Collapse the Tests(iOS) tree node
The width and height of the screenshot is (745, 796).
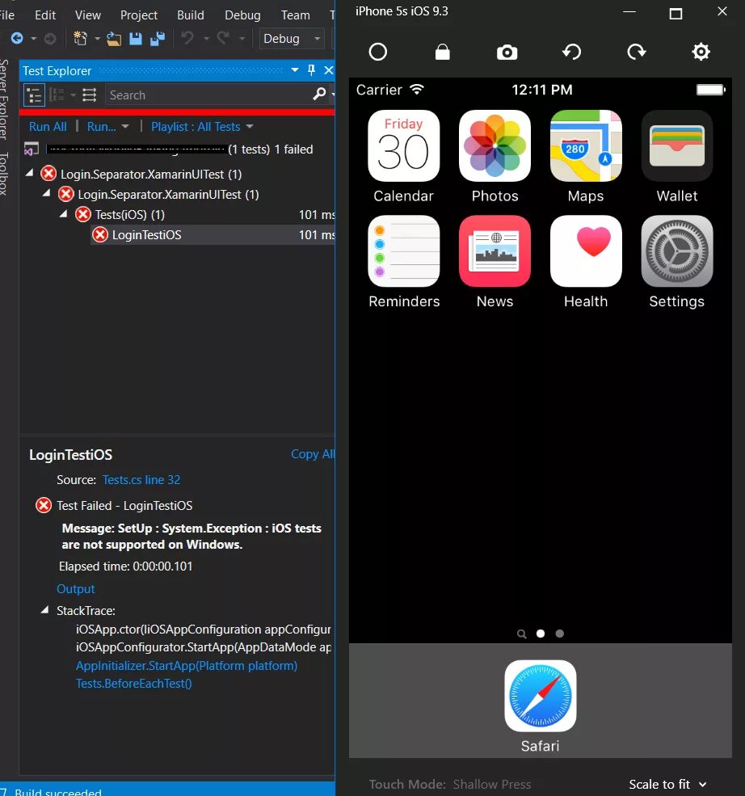pyautogui.click(x=64, y=213)
